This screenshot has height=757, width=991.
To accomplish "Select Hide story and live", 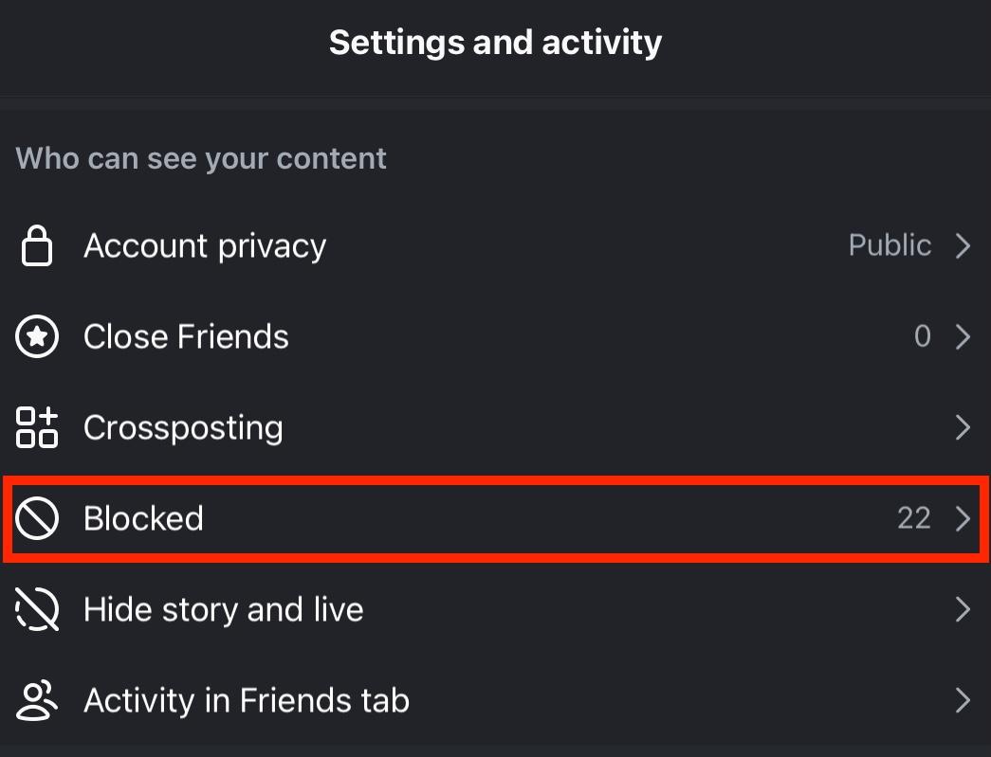I will 223,609.
